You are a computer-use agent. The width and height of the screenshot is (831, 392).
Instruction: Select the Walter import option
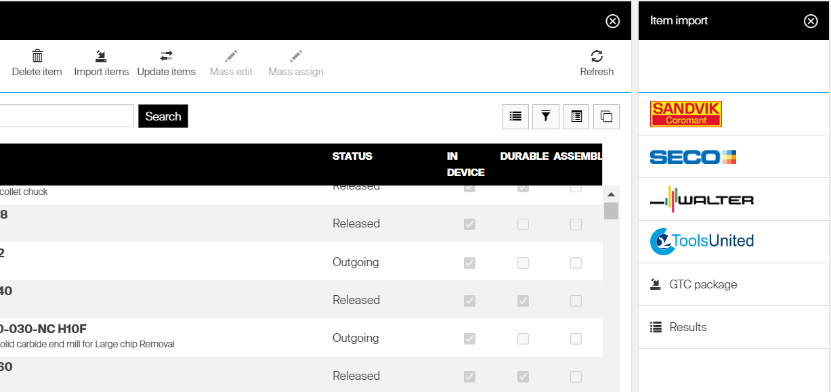[x=702, y=199]
